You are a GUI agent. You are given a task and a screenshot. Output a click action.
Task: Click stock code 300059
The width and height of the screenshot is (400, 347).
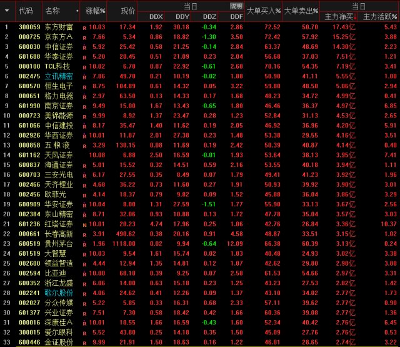tap(29, 27)
